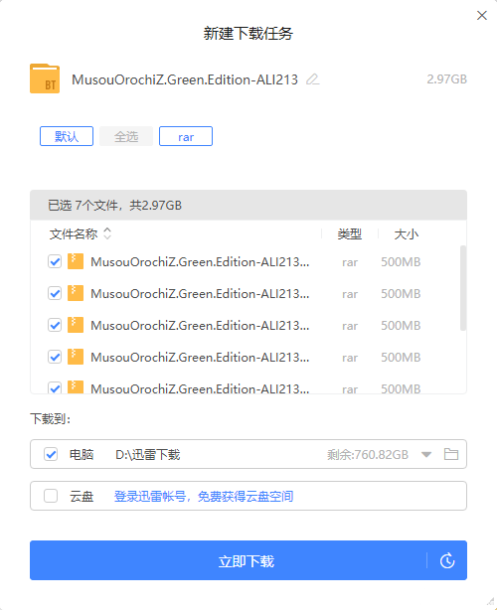Uncheck the second rar file checkbox
Image resolution: width=497 pixels, height=610 pixels.
(55, 293)
